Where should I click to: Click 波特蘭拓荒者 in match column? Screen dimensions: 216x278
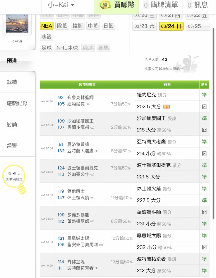80,268
